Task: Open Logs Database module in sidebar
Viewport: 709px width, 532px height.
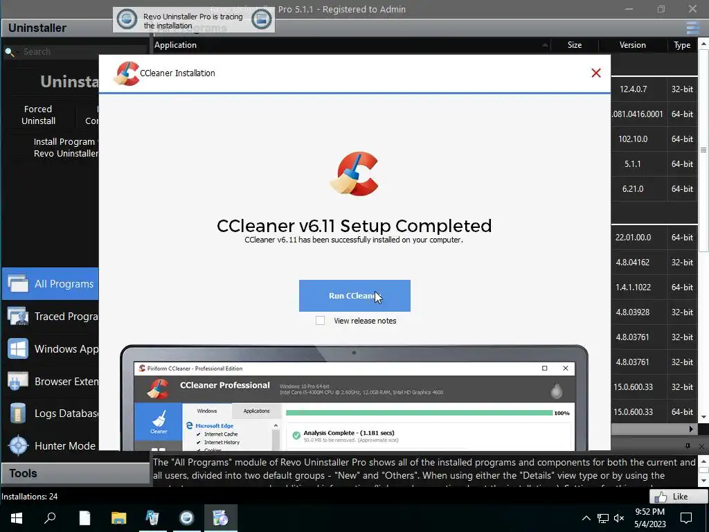Action: pyautogui.click(x=50, y=414)
